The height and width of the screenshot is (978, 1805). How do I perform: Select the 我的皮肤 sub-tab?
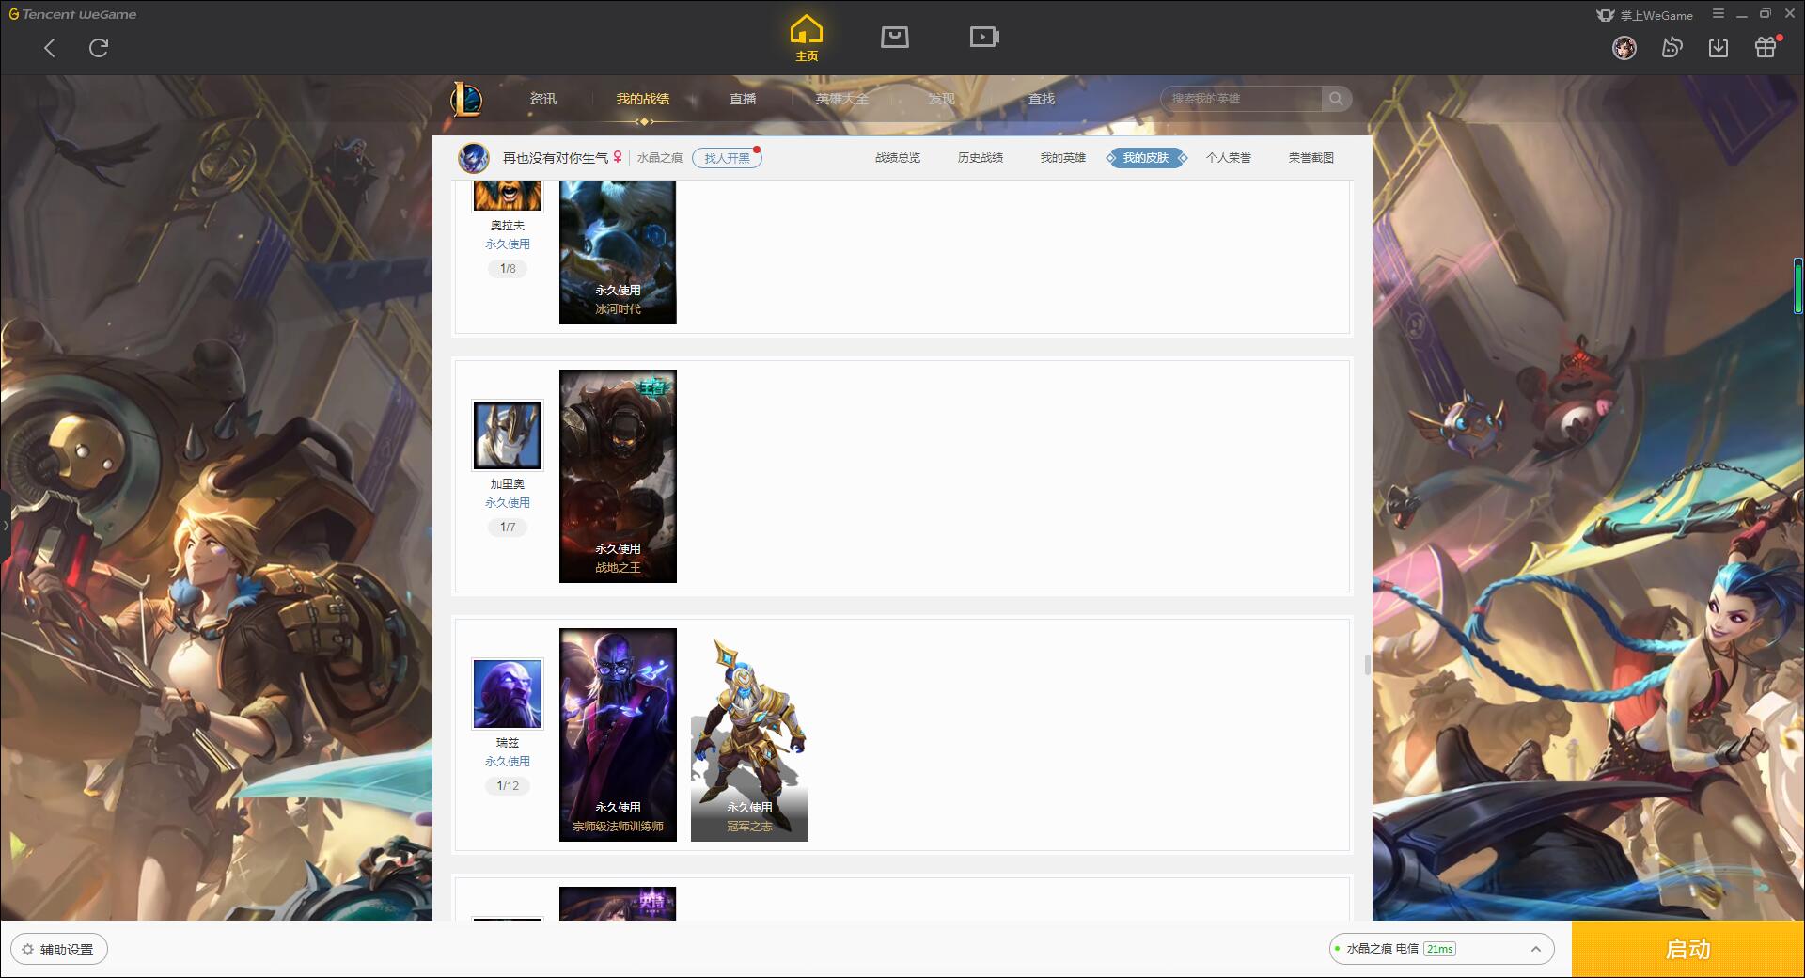(1146, 158)
